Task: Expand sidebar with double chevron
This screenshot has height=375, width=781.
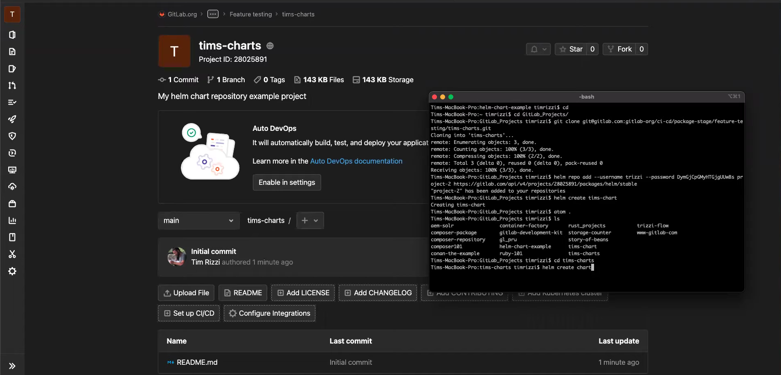Action: tap(12, 366)
